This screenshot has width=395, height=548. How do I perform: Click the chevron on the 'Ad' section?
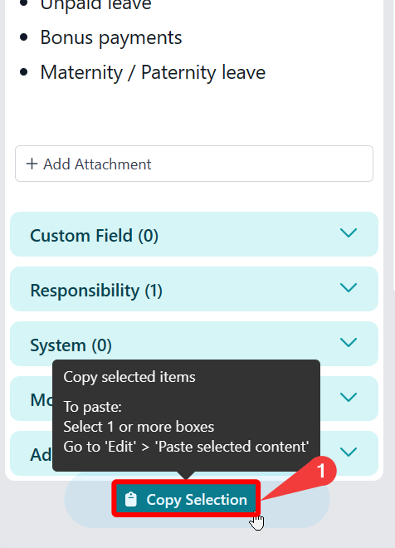click(x=349, y=453)
